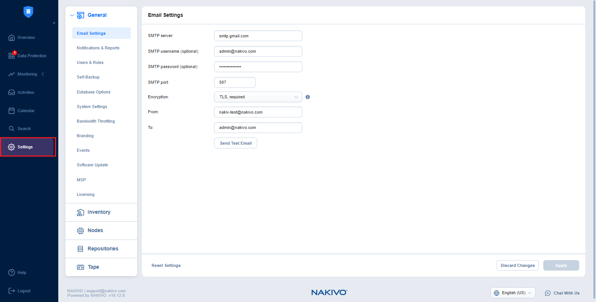Click the NAKIVO shield logo icon
596x302 pixels.
point(28,12)
